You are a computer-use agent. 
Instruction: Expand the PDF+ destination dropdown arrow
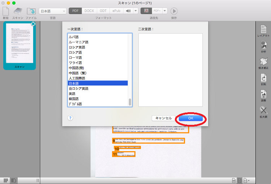[x=165, y=11]
